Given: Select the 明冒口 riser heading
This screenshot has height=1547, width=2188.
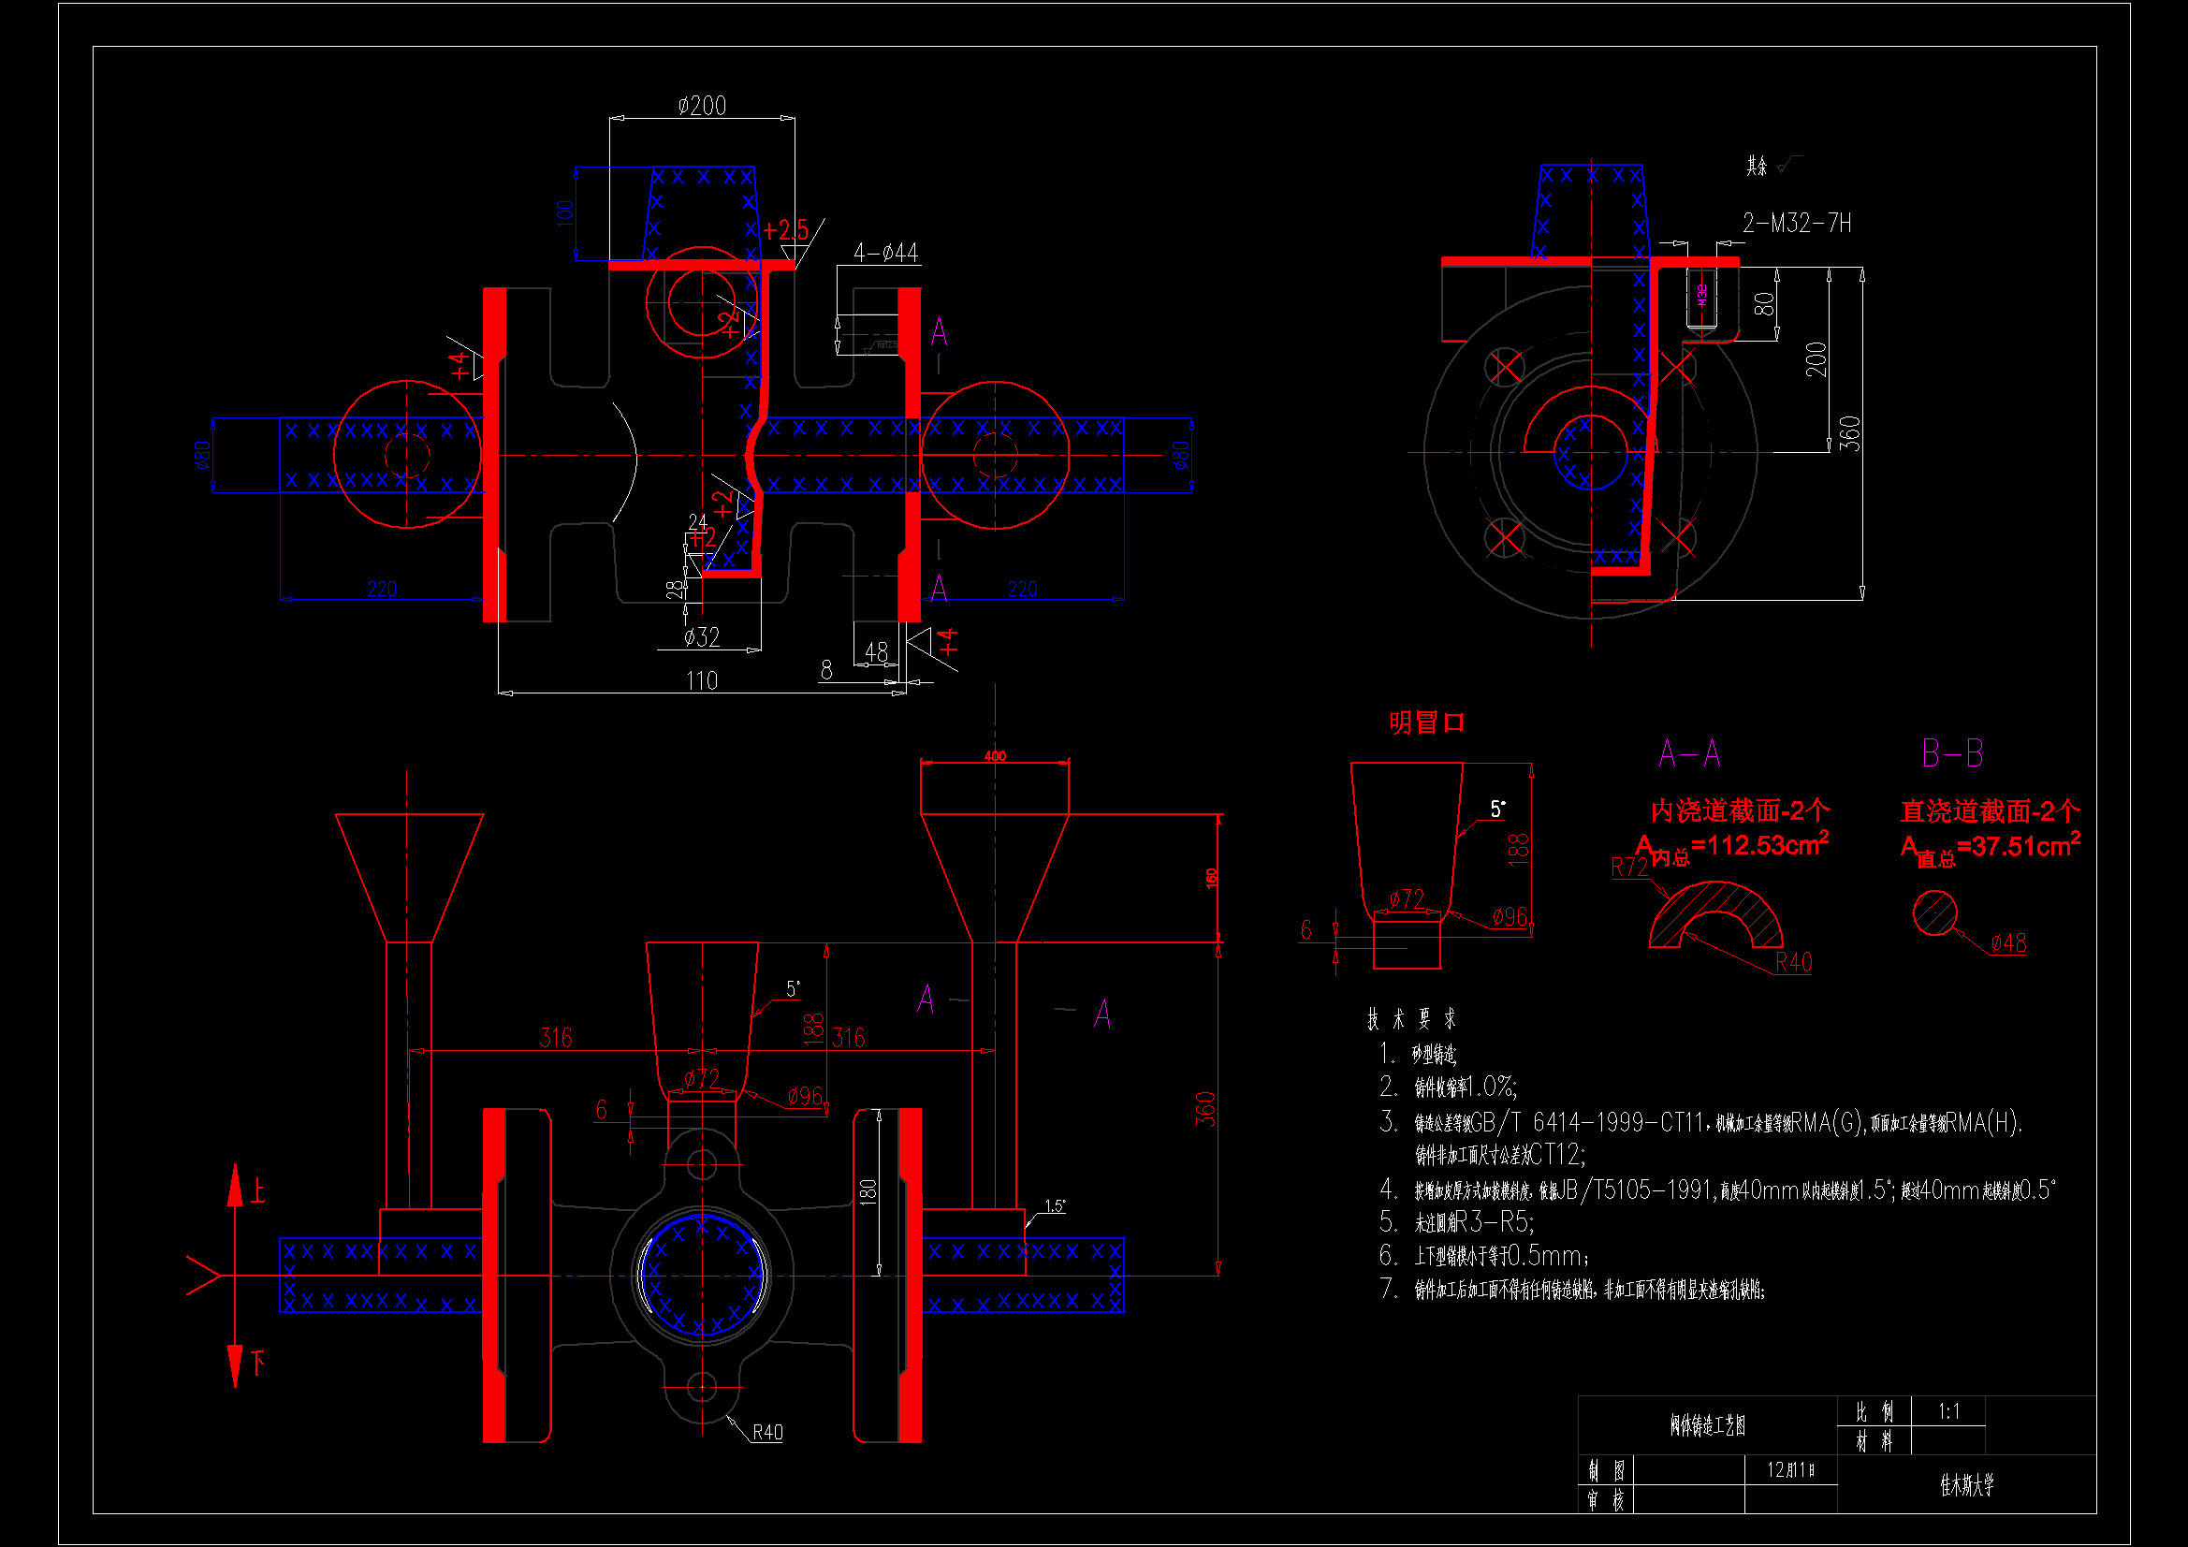Looking at the screenshot, I should pyautogui.click(x=1425, y=722).
